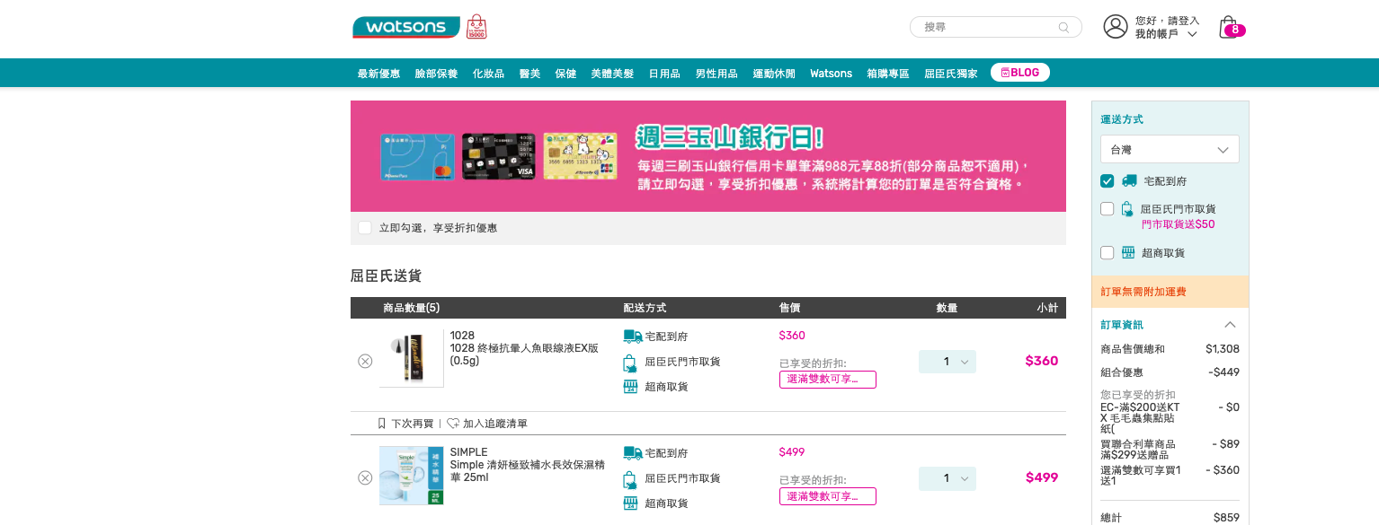The width and height of the screenshot is (1379, 525).
Task: Click 選滿雙數可享 promo tag for 1028
Action: pos(828,380)
